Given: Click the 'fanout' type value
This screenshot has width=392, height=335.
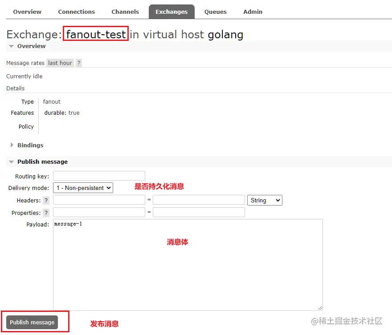Looking at the screenshot, I should tap(52, 101).
